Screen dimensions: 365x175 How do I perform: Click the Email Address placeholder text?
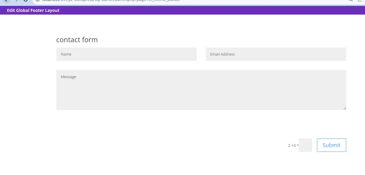coord(222,54)
